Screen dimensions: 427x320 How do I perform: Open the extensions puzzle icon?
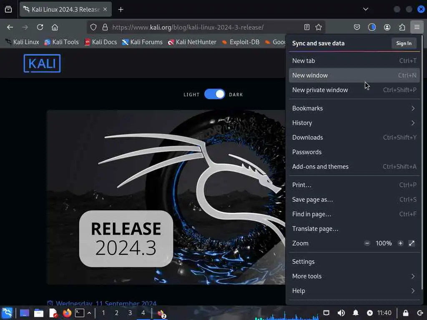click(402, 27)
